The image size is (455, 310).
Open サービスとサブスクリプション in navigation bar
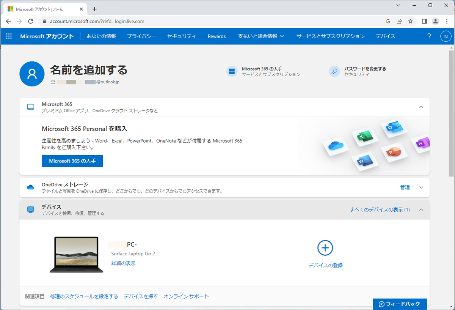click(331, 36)
